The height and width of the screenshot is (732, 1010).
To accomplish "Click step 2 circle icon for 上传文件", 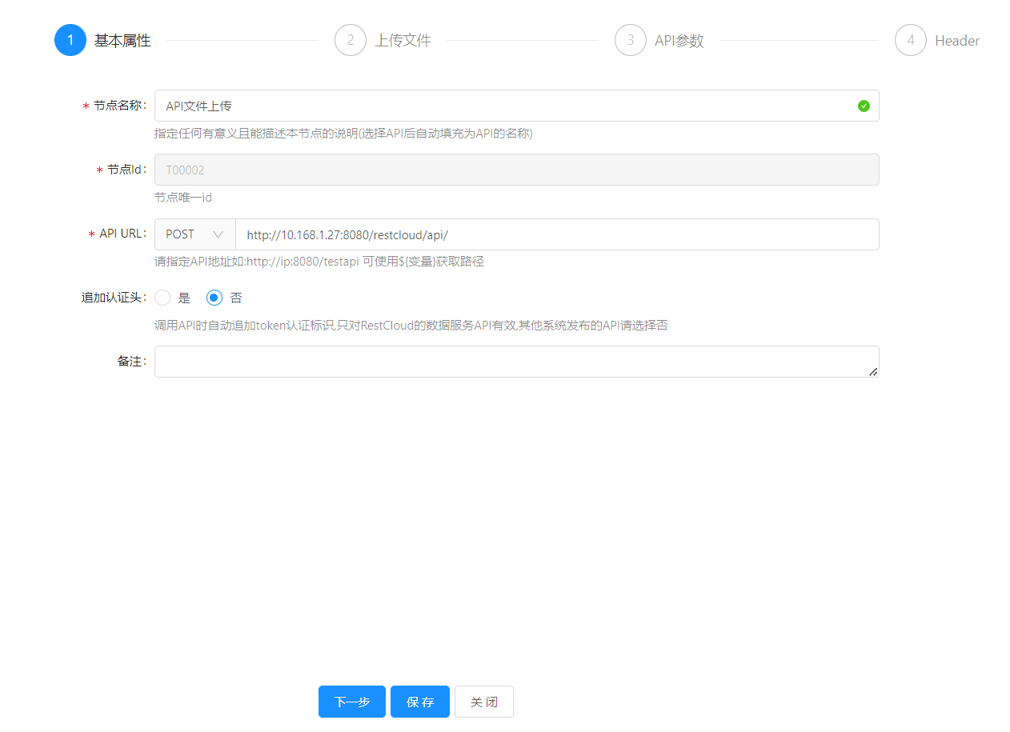I will pos(351,40).
